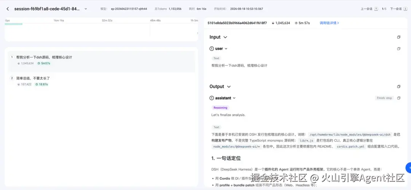Click the Reasoning tag label
411x190 pixels.
(220, 108)
